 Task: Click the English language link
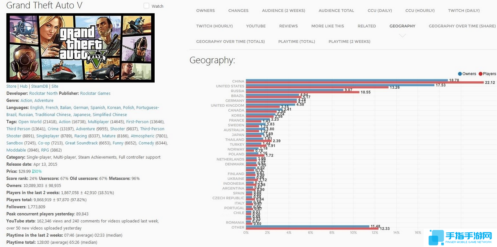[x=37, y=108]
